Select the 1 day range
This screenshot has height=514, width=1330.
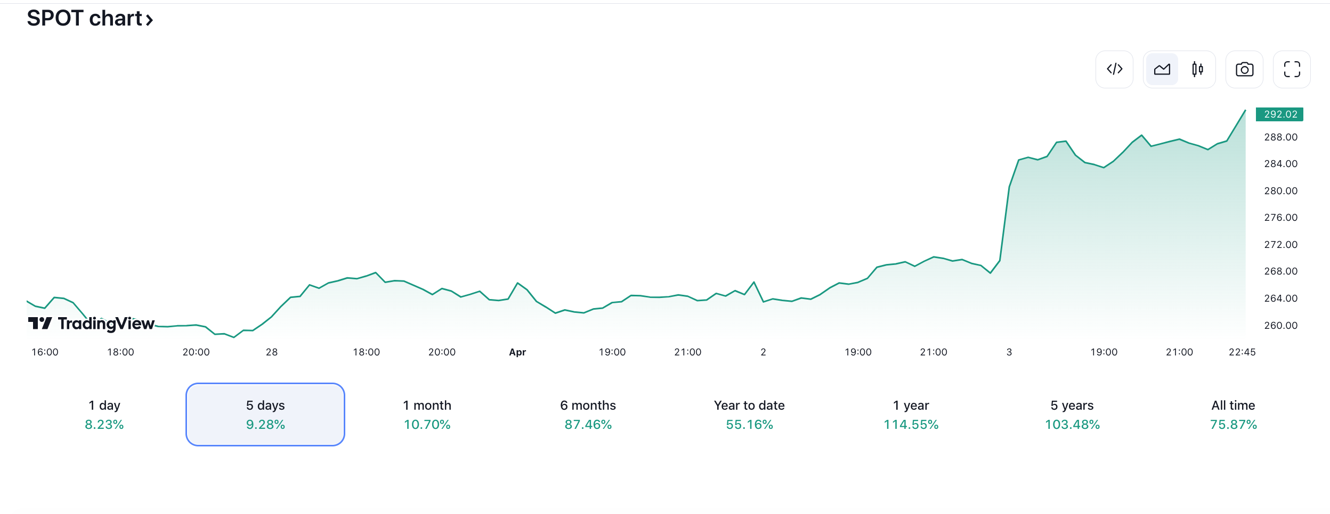click(104, 414)
